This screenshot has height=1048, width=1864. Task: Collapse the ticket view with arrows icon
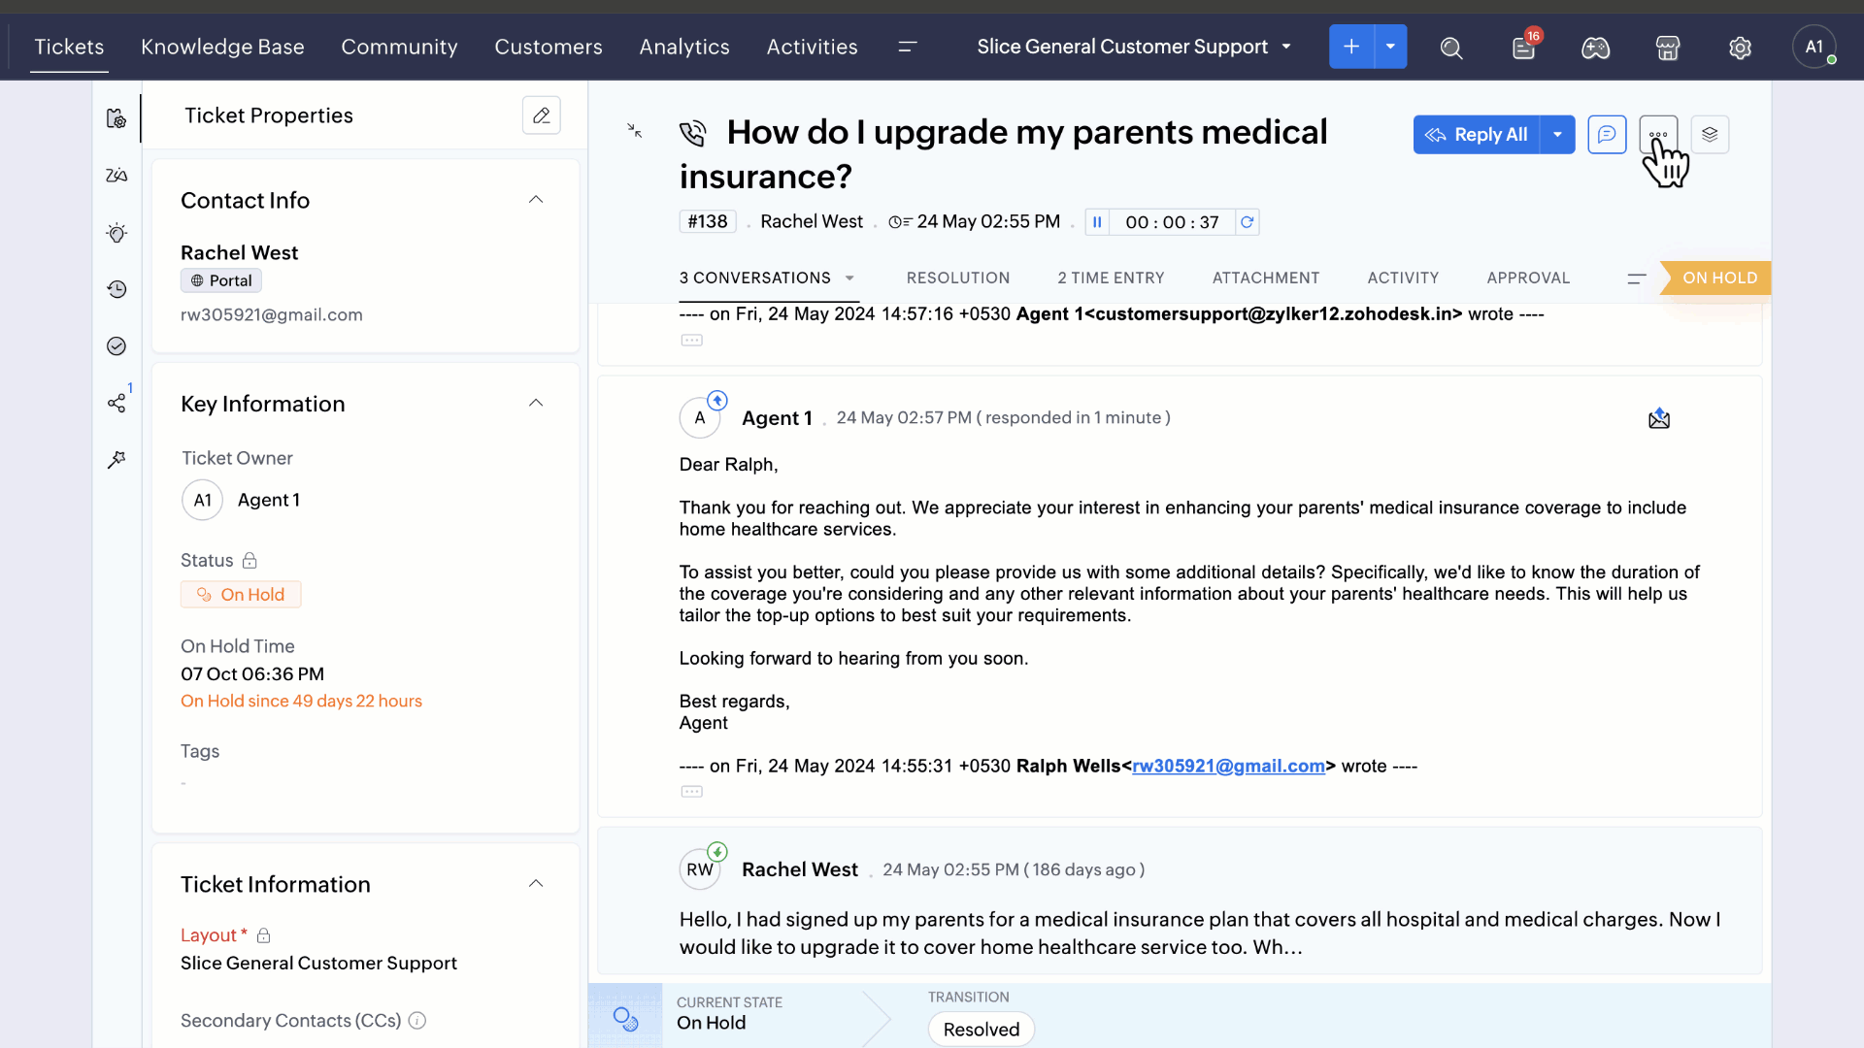635,130
